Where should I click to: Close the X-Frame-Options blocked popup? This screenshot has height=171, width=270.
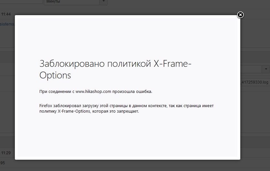pos(240,15)
